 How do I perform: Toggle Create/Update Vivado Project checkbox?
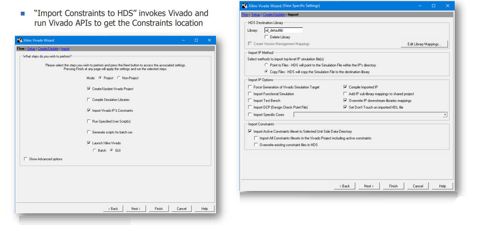point(89,89)
